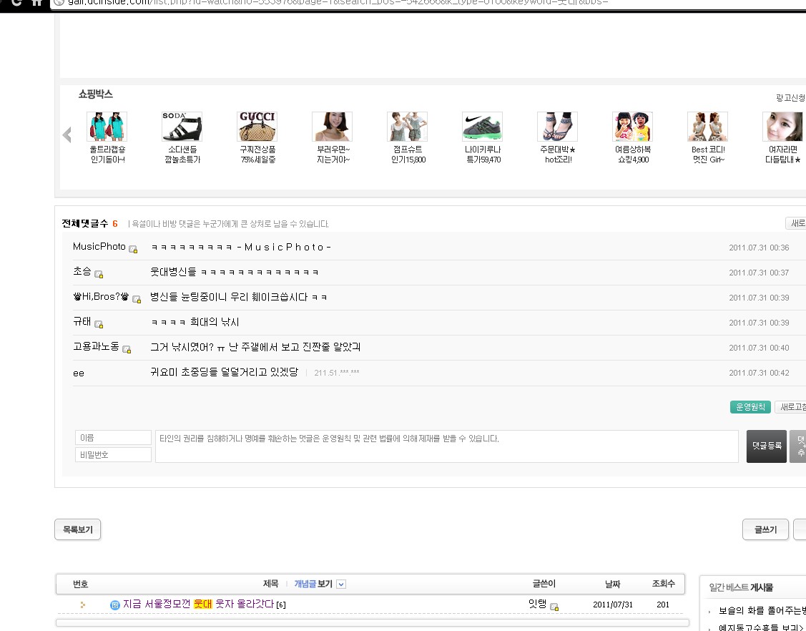Focus the 비밀번호 password input field
This screenshot has height=631, width=806.
113,454
